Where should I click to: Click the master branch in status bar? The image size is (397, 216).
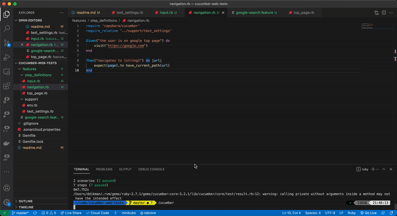tap(20, 213)
